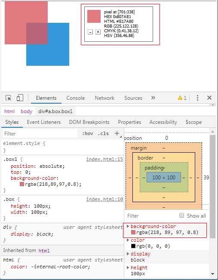The image size is (218, 280).
Task: Add a new style rule with plus icon
Action: click(x=117, y=133)
